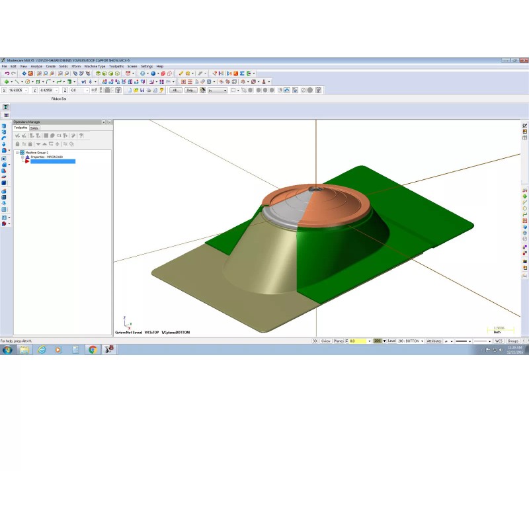Select the Fillet entities tool
This screenshot has width=529, height=529.
point(48,81)
